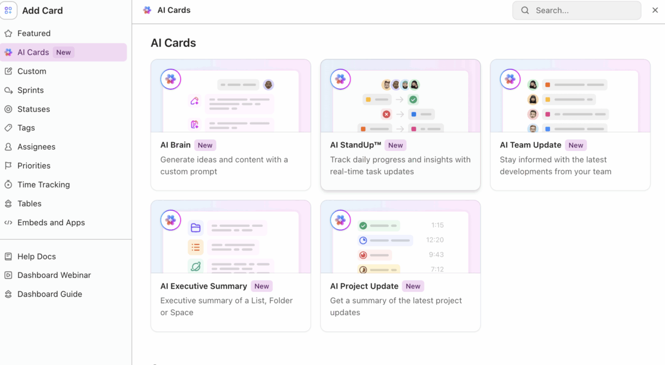Select the Custom edit icon in sidebar

tap(8, 71)
